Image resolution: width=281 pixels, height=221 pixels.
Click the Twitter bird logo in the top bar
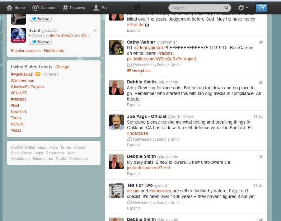tap(137, 7)
